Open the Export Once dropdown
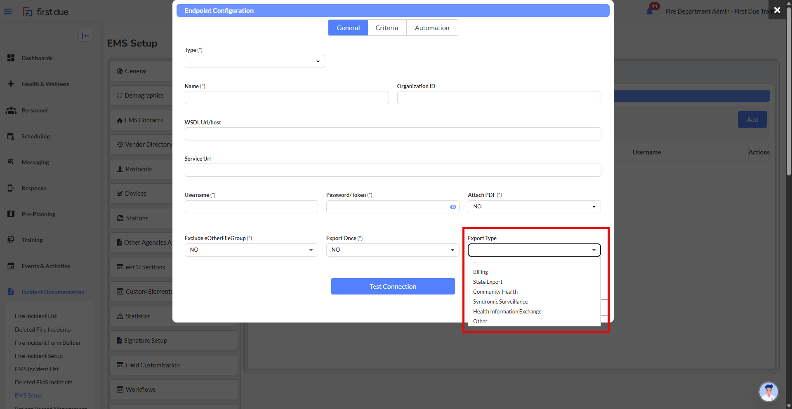The height and width of the screenshot is (409, 792). point(392,250)
